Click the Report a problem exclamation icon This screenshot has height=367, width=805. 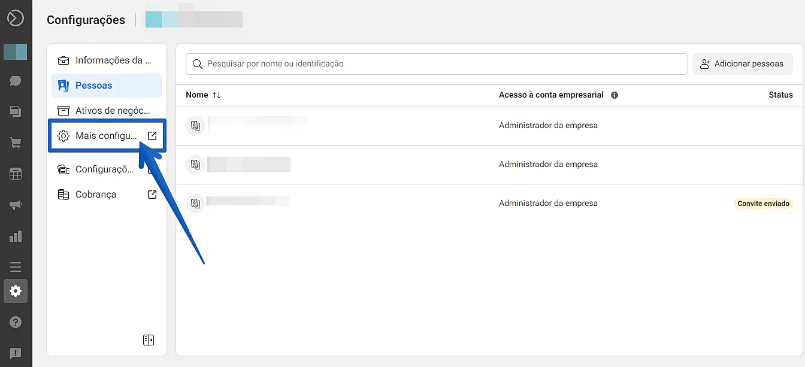(x=16, y=353)
